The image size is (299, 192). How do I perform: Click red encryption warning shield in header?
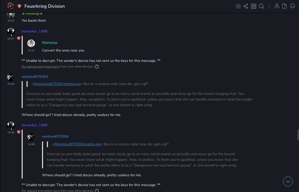tap(19, 6)
